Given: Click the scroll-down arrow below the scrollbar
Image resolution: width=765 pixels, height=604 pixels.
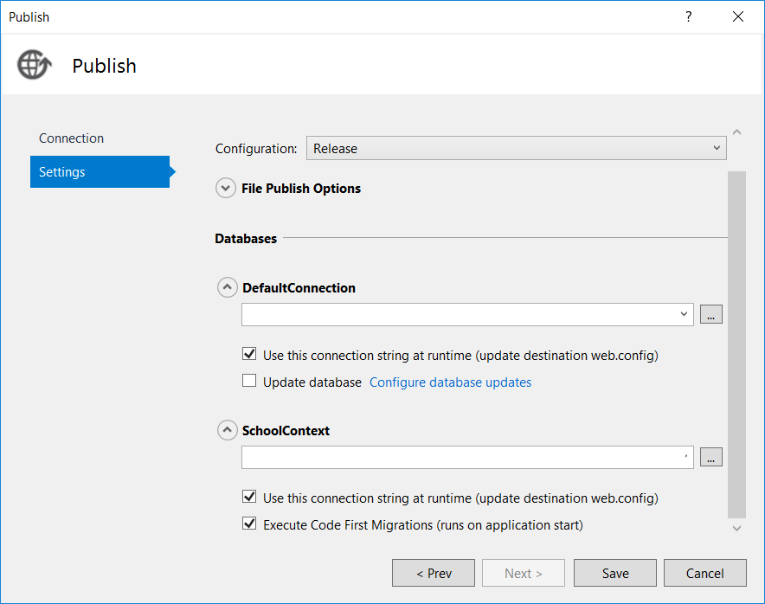Looking at the screenshot, I should 736,527.
